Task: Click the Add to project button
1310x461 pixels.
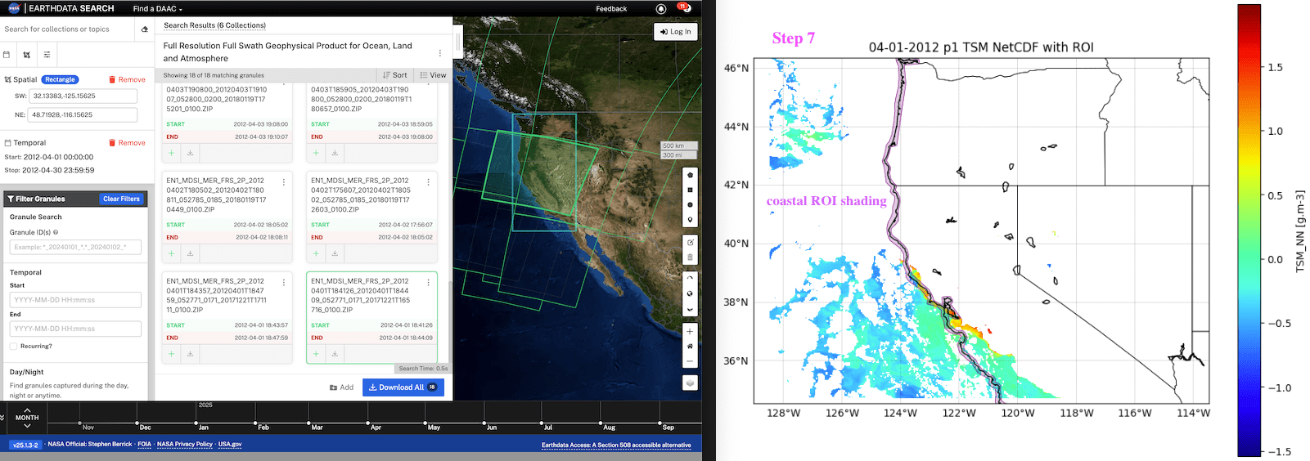Action: (x=341, y=387)
